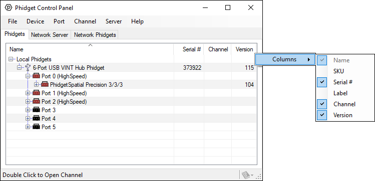Expand the Port 2 (HighSpeed) node
375x181 pixels.
(28, 101)
